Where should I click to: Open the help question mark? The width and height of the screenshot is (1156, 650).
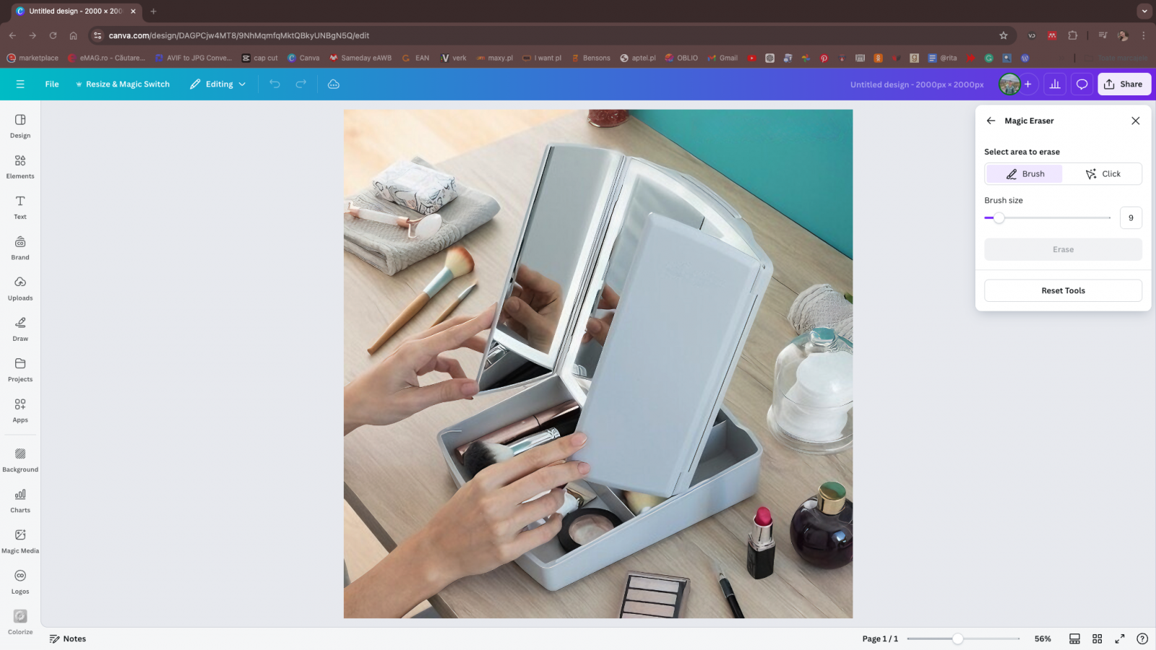tap(1142, 638)
